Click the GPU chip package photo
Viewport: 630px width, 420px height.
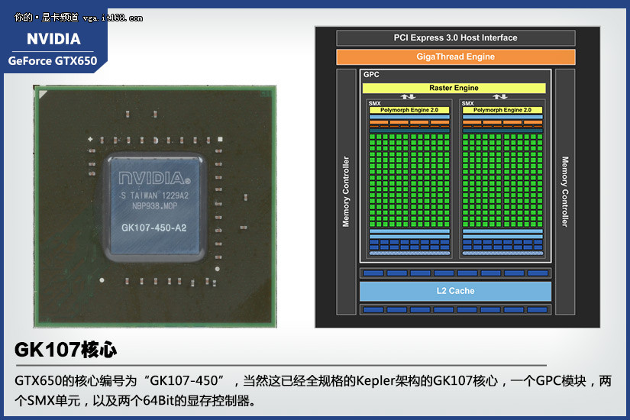pos(155,206)
